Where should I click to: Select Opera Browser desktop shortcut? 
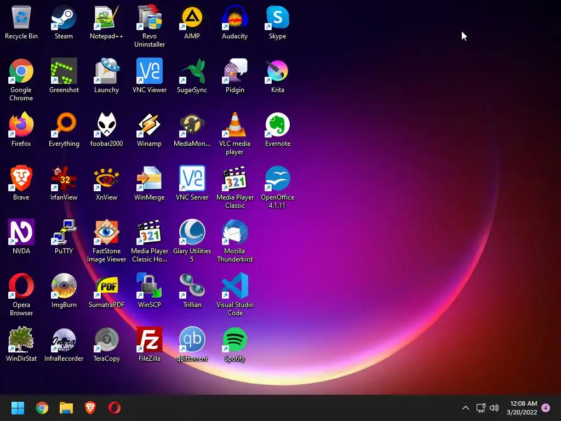tap(21, 286)
